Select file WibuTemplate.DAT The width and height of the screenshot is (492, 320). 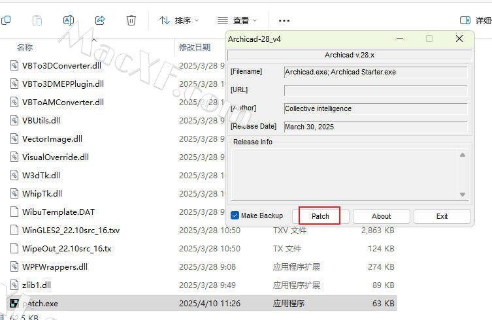58,212
